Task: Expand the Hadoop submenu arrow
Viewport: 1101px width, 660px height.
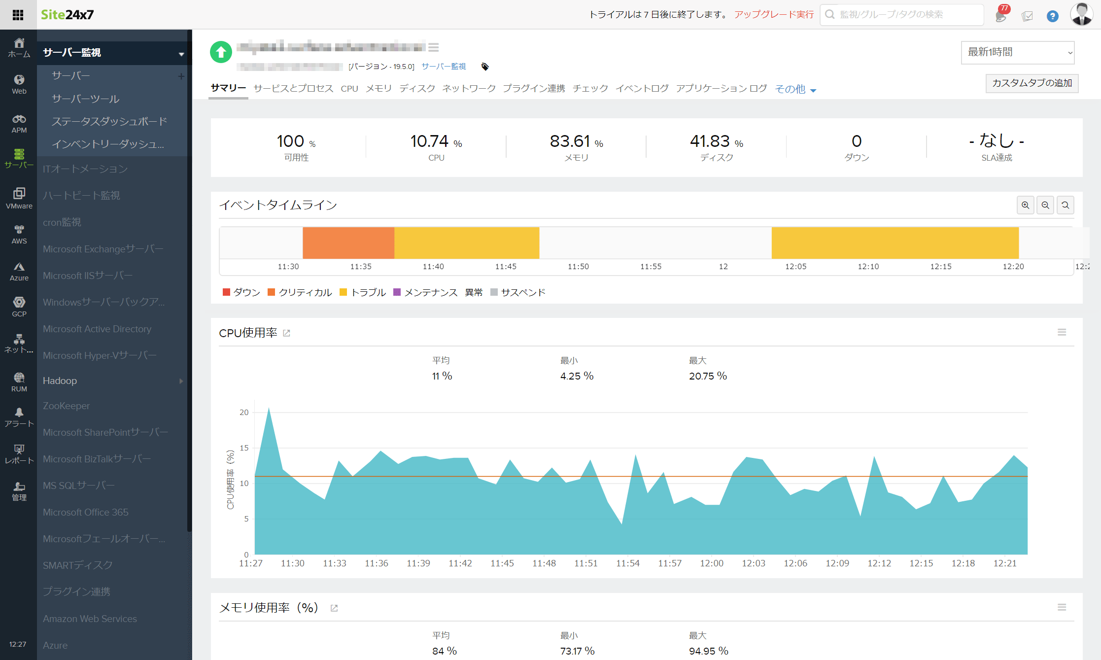Action: [x=181, y=381]
